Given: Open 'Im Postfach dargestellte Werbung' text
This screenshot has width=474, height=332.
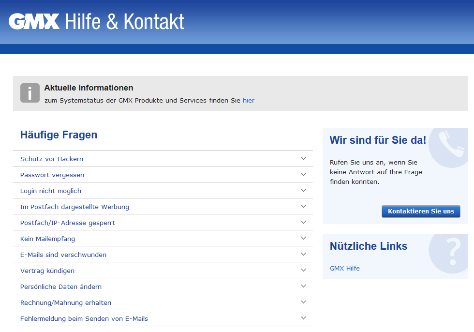Looking at the screenshot, I should 74,207.
